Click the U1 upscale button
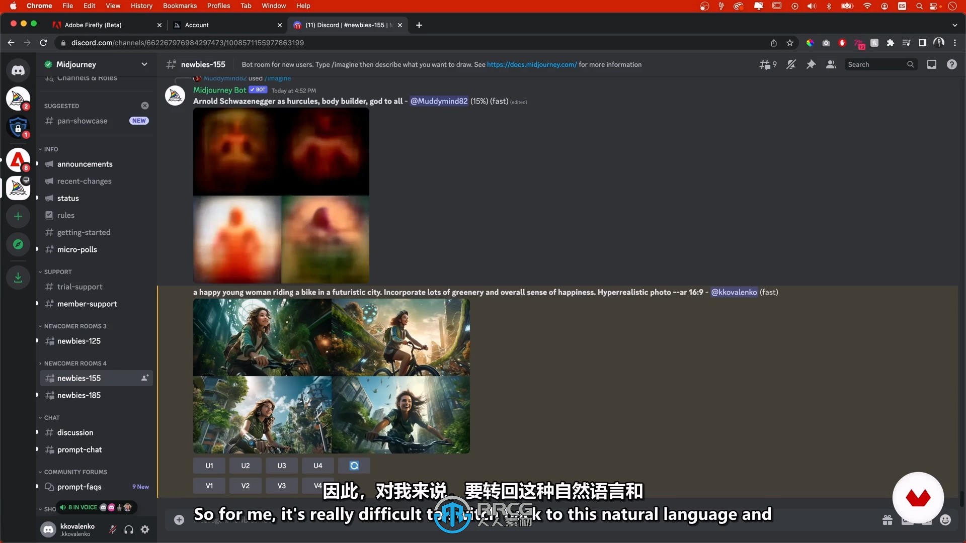The image size is (966, 543). 210,465
